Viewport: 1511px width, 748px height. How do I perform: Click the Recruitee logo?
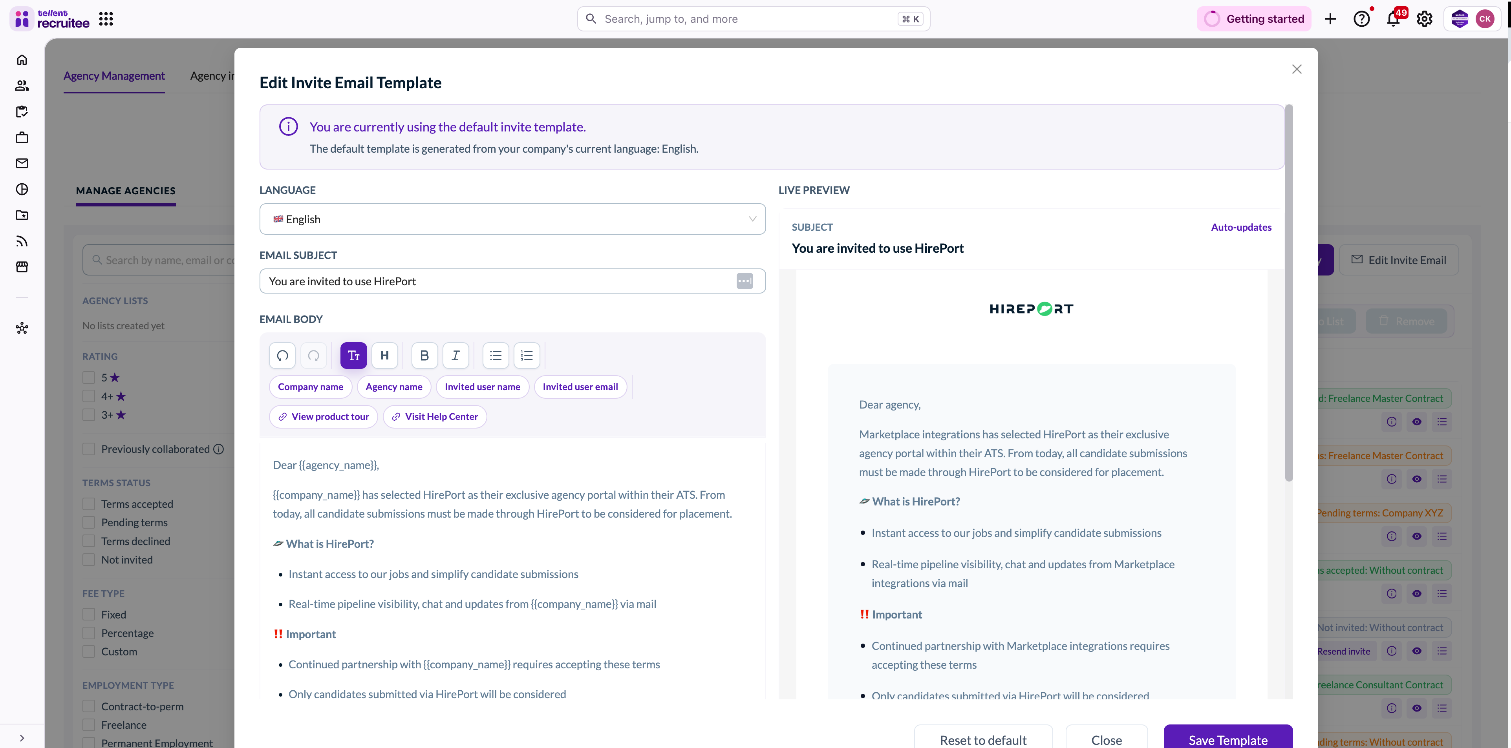pyautogui.click(x=50, y=19)
